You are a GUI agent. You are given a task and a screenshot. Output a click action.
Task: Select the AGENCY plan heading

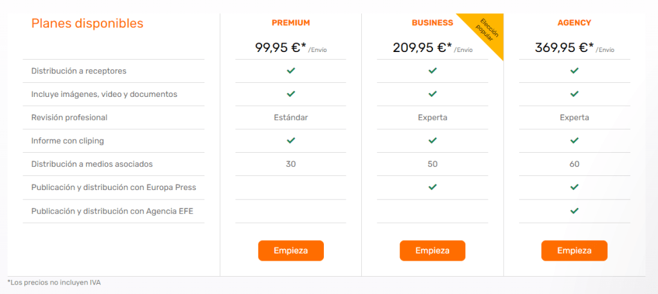(574, 23)
